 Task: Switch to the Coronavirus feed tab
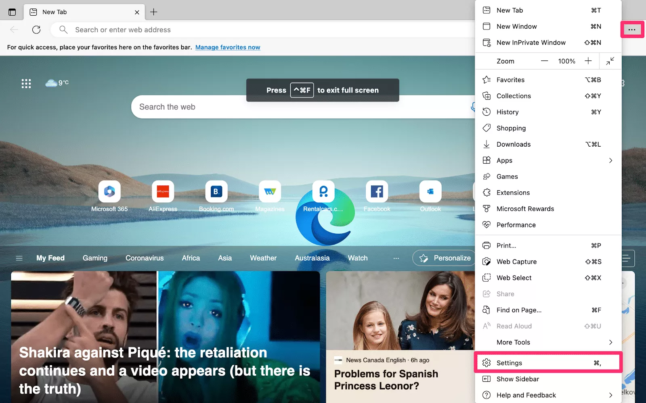[x=145, y=258]
